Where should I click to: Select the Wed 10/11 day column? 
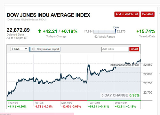pyautogui.click(x=127, y=105)
